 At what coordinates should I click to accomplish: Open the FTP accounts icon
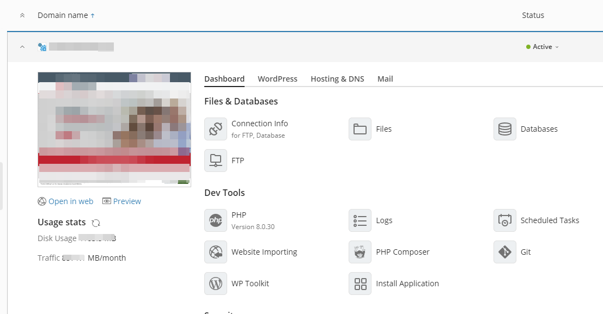point(216,161)
